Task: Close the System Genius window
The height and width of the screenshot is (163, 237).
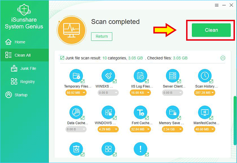Action: pos(231,5)
